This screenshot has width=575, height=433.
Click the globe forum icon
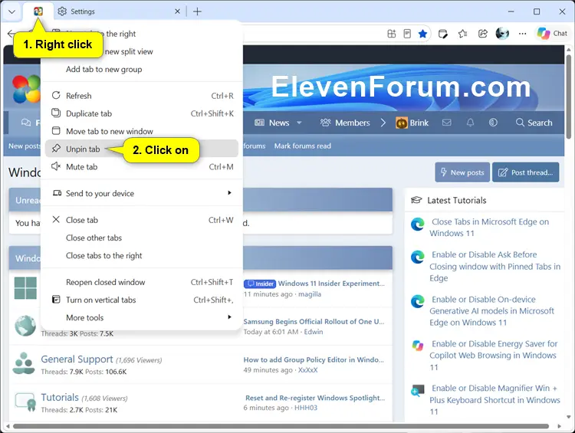click(x=25, y=325)
